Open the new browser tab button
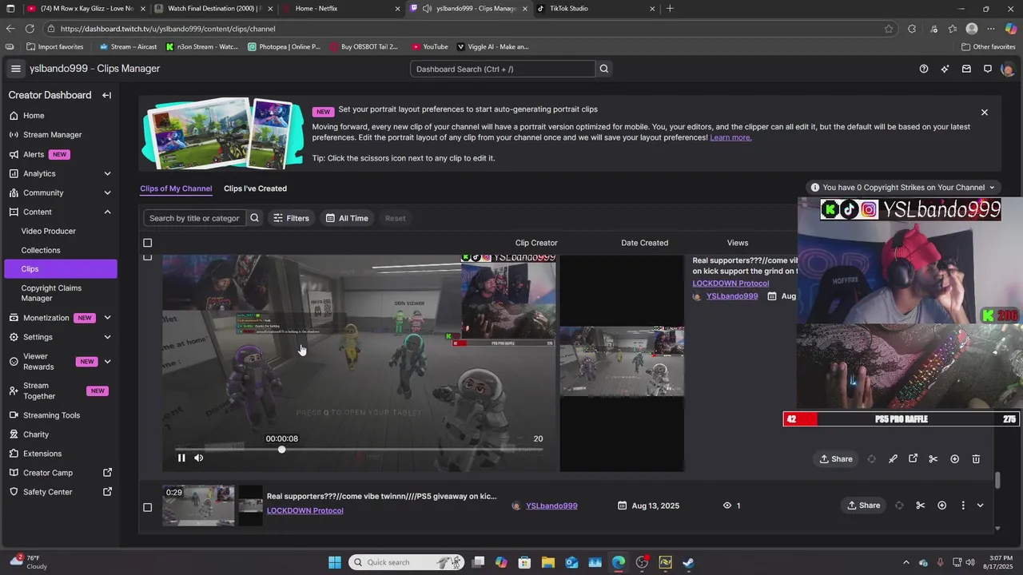Viewport: 1023px width, 575px height. (670, 8)
